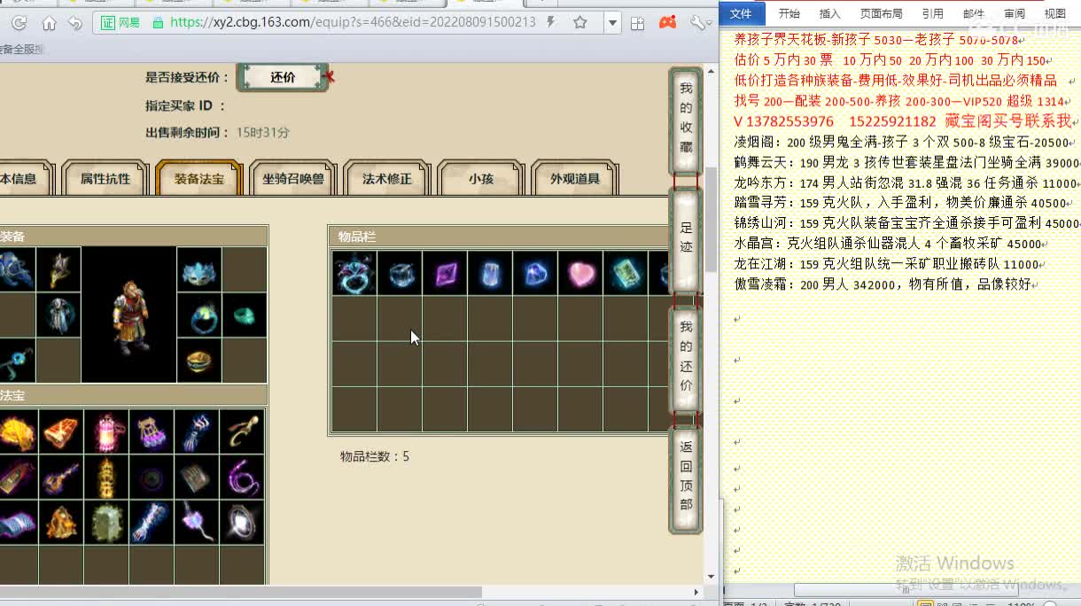Switch to the 外观道具 tab

coord(575,179)
